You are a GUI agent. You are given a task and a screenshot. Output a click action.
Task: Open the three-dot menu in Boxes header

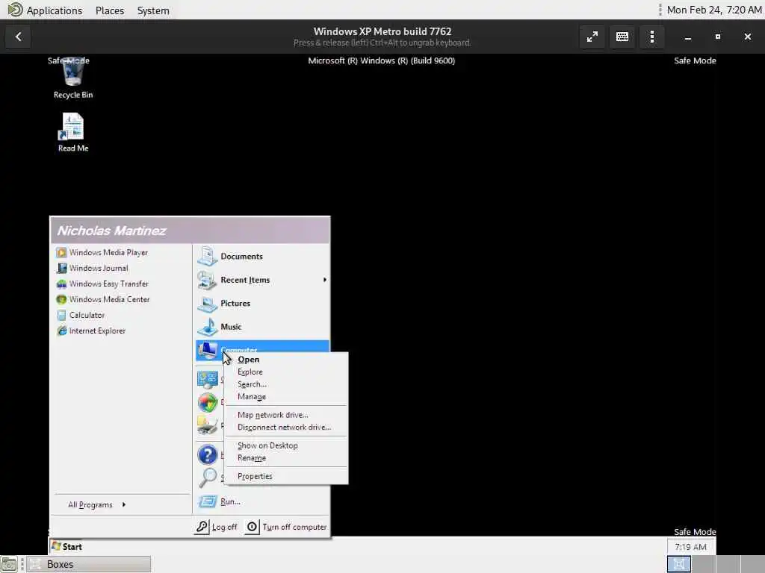tap(652, 37)
